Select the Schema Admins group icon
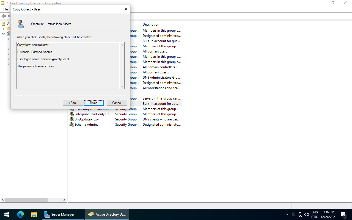The image size is (352, 220). (x=72, y=124)
